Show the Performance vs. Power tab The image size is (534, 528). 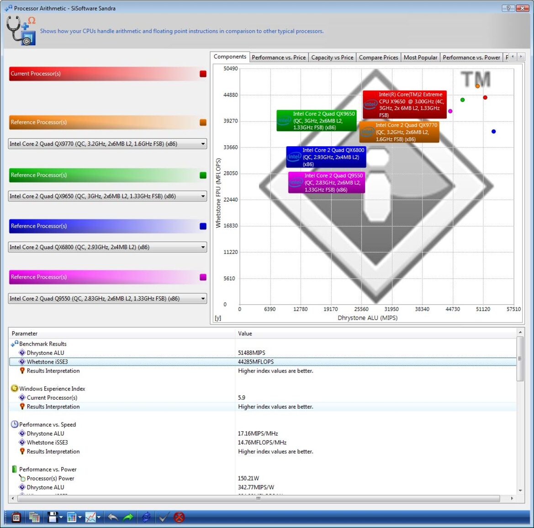click(471, 58)
